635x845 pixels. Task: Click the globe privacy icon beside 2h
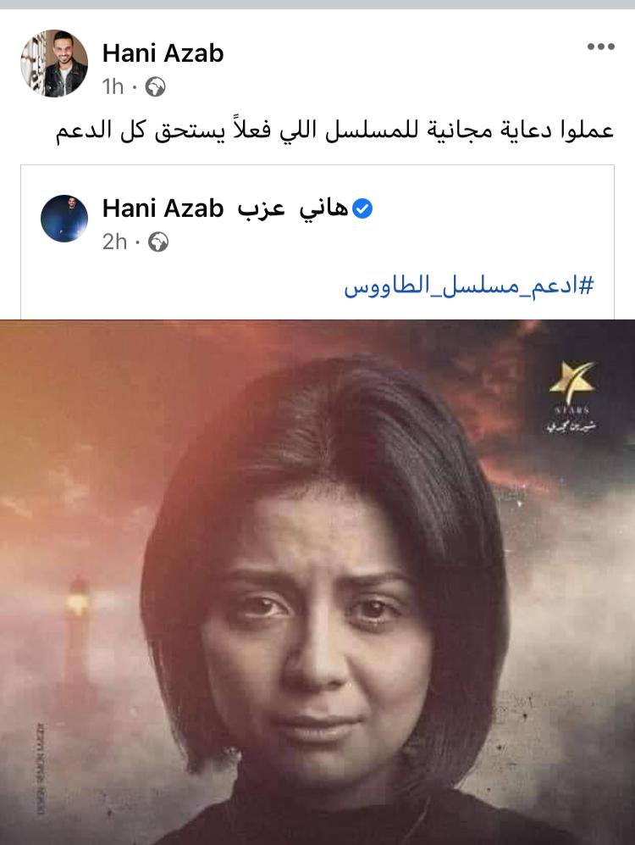(x=158, y=242)
